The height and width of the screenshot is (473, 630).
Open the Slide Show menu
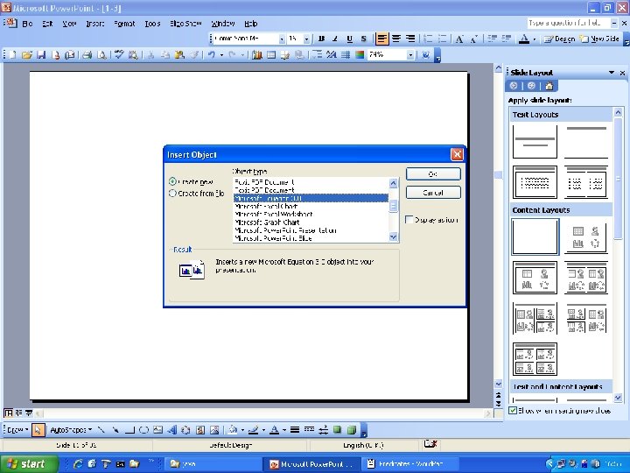tap(185, 24)
